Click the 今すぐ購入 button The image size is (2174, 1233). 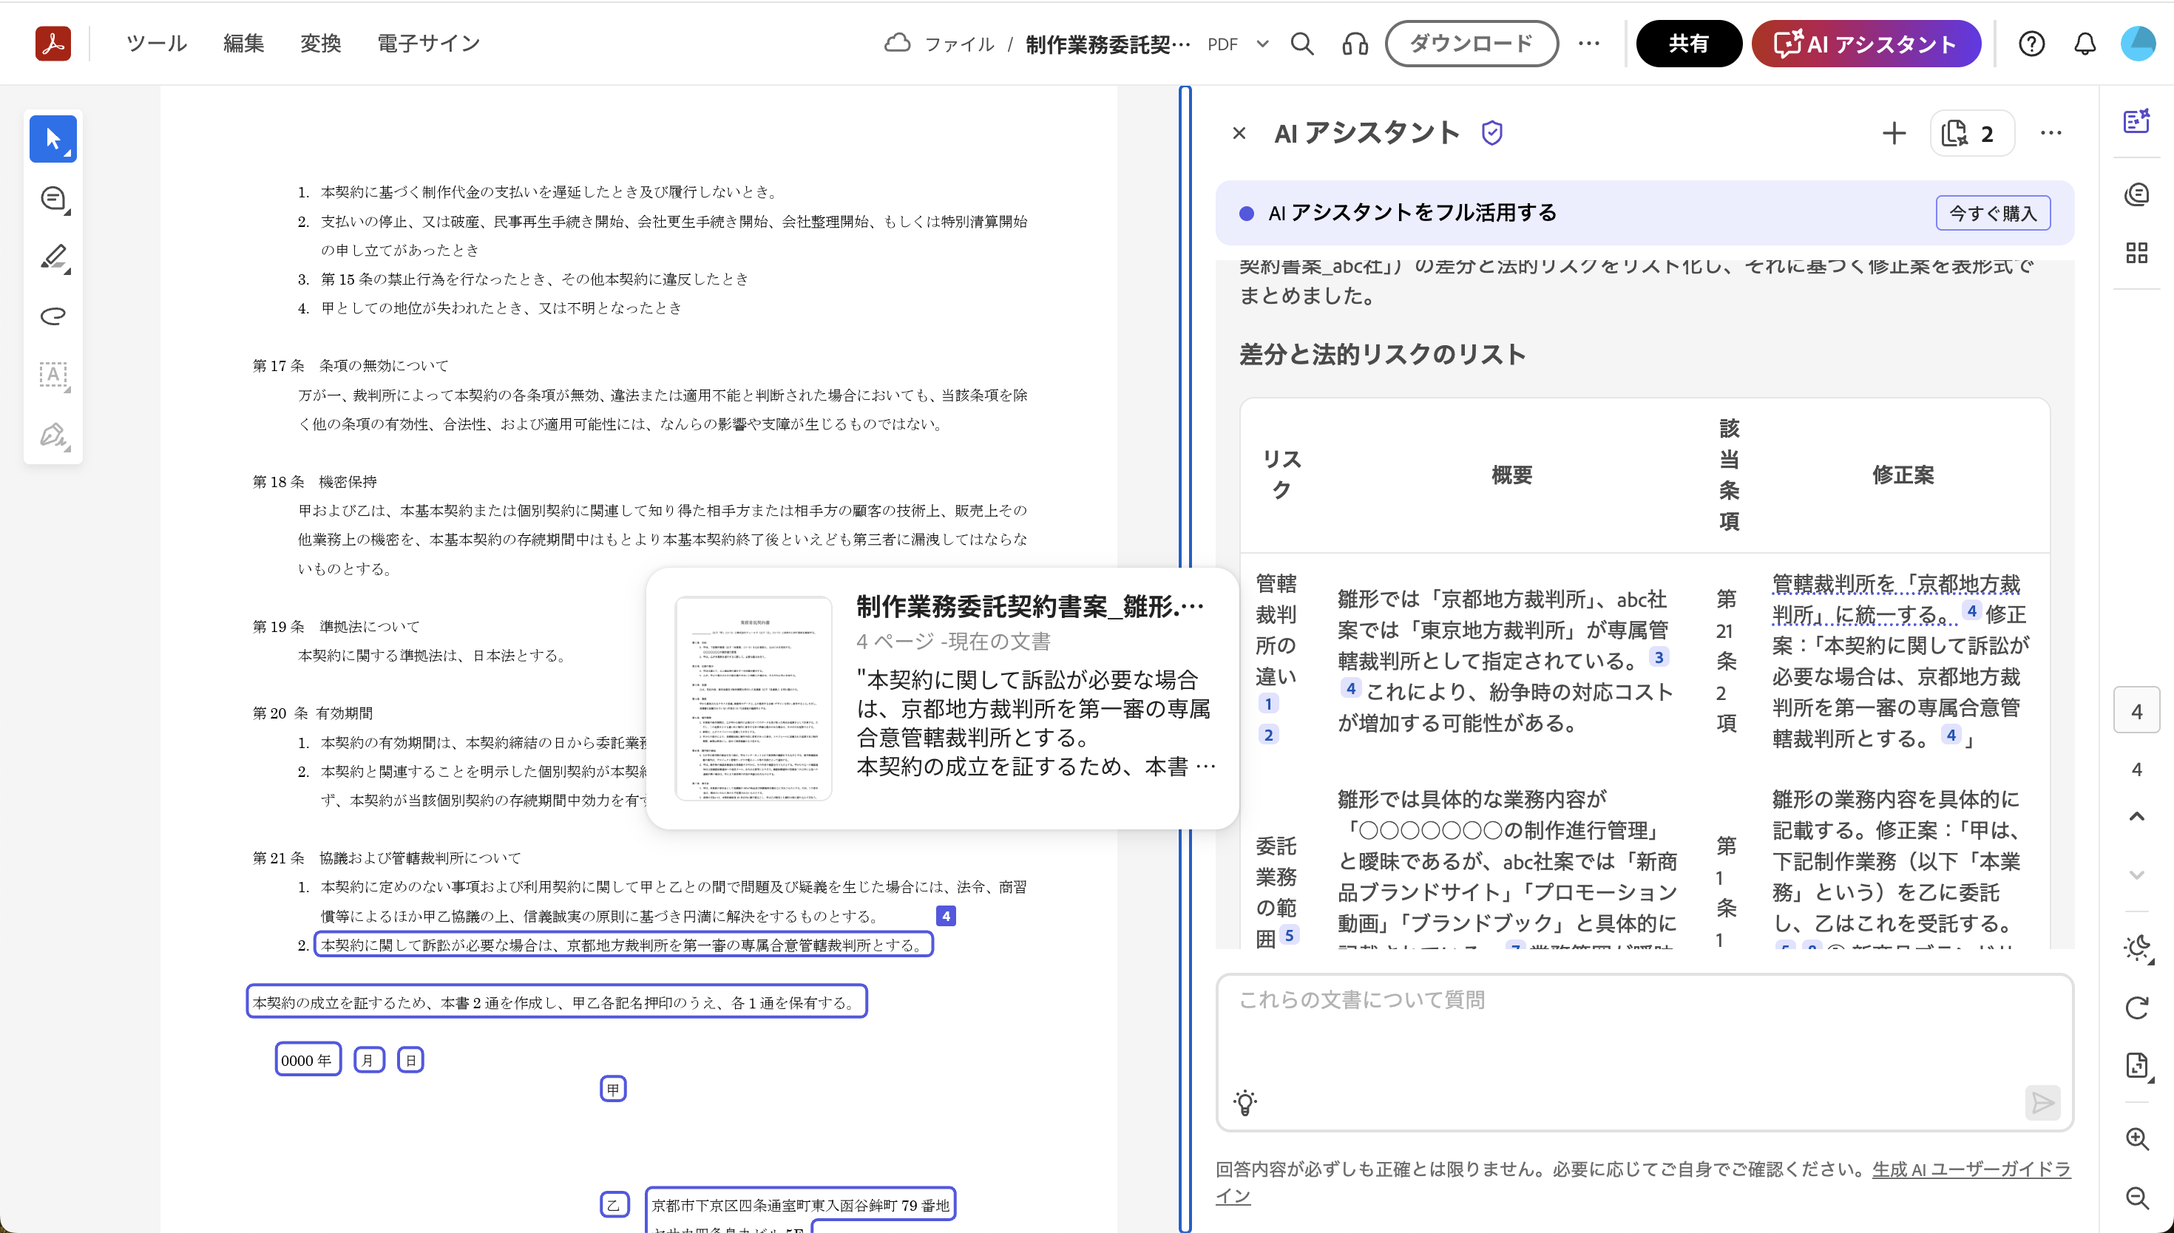[x=1992, y=213]
